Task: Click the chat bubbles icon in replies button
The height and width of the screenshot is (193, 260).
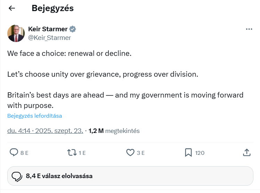Action: (x=17, y=176)
